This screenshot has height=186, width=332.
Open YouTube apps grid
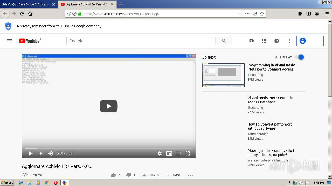264,41
